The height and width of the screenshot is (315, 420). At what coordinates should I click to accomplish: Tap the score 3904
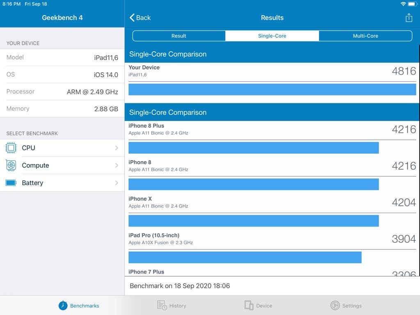pos(404,239)
